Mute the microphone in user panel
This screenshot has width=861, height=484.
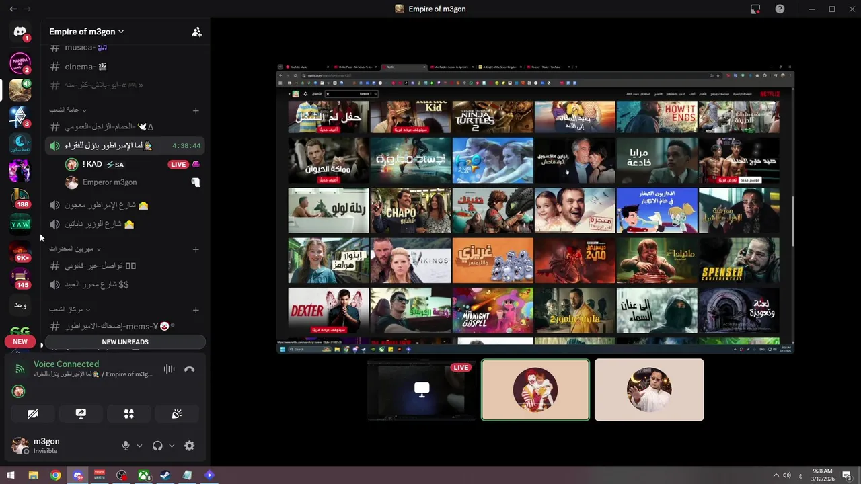pos(125,446)
